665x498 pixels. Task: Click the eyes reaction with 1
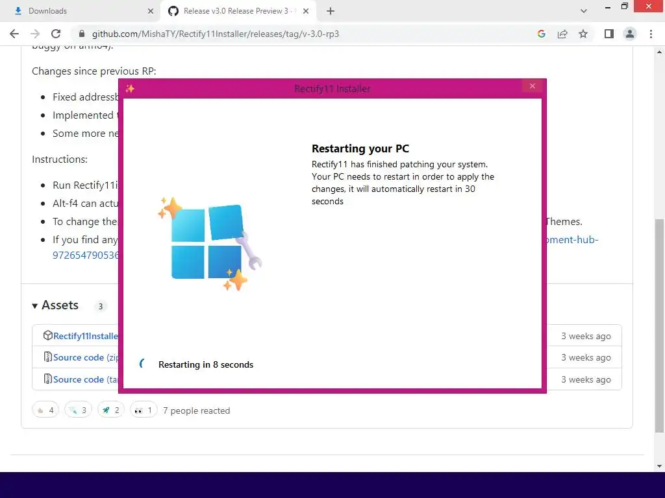pos(144,410)
